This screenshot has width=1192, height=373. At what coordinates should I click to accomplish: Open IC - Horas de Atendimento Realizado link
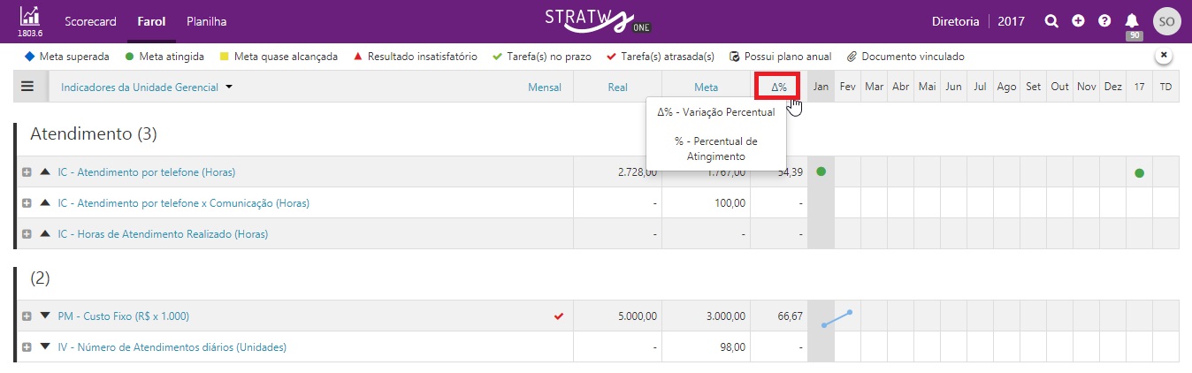tap(163, 234)
